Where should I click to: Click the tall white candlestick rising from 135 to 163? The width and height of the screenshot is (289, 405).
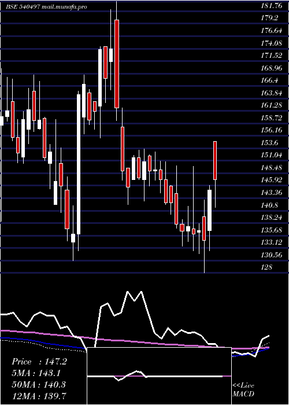(79, 164)
